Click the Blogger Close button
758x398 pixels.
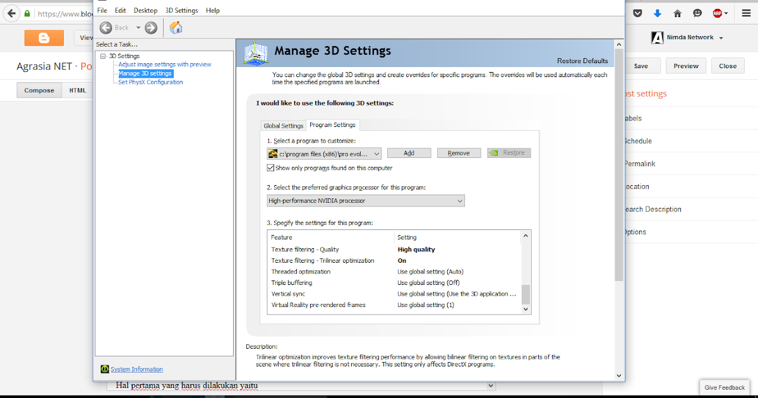click(728, 66)
